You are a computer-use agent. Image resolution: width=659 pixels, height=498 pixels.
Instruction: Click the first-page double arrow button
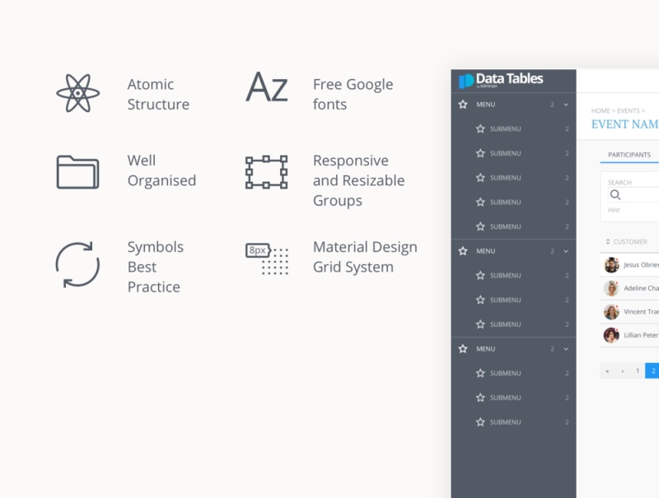pos(607,371)
